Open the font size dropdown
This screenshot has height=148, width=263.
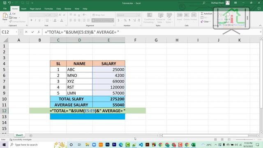(56, 15)
